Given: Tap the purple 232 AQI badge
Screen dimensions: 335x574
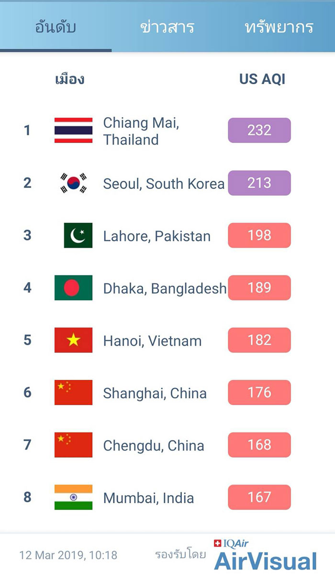Looking at the screenshot, I should pyautogui.click(x=259, y=130).
